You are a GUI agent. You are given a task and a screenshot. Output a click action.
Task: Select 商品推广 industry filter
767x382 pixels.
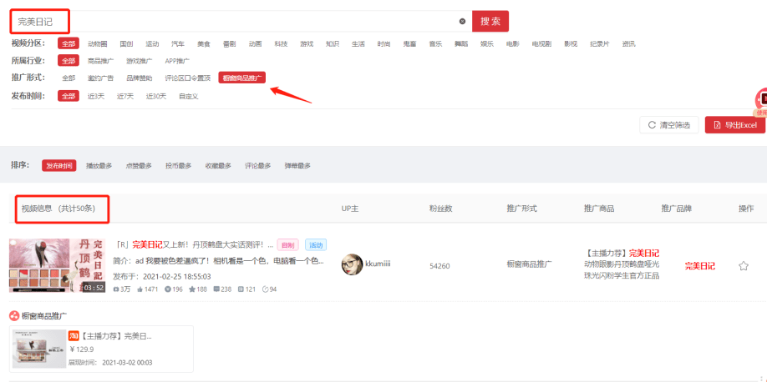(x=101, y=61)
